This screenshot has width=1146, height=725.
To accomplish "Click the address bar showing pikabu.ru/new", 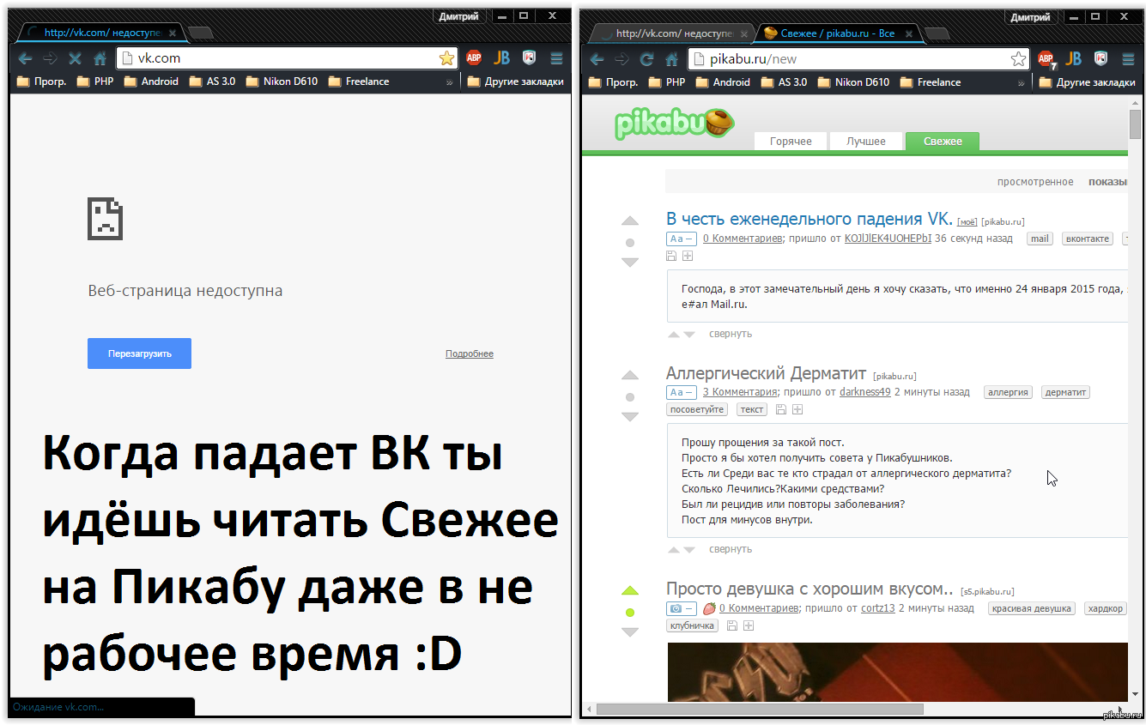I will [x=858, y=59].
